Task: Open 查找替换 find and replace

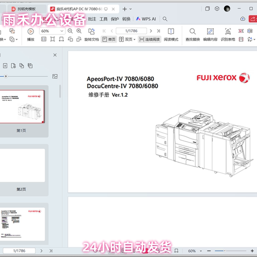Action: pos(193,35)
